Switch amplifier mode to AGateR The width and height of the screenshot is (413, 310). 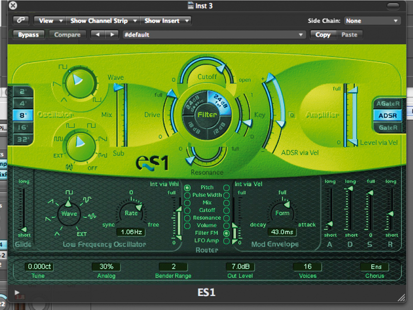click(388, 103)
